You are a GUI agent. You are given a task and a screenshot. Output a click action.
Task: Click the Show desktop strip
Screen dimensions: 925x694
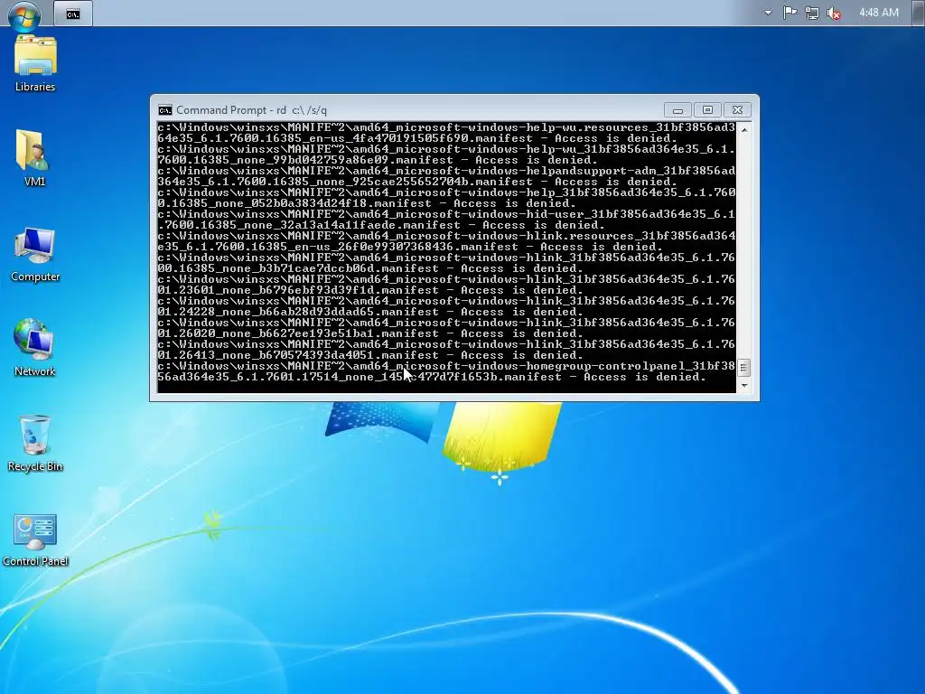[918, 13]
